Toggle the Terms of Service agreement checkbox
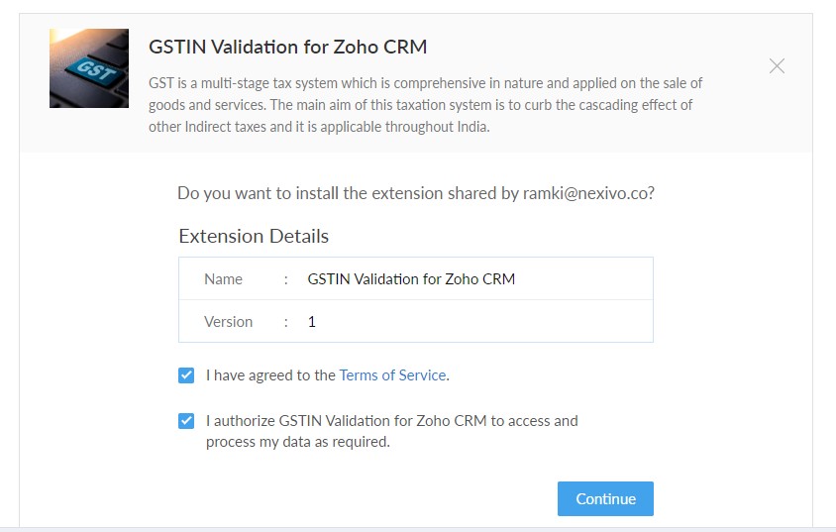This screenshot has height=532, width=836. point(186,375)
